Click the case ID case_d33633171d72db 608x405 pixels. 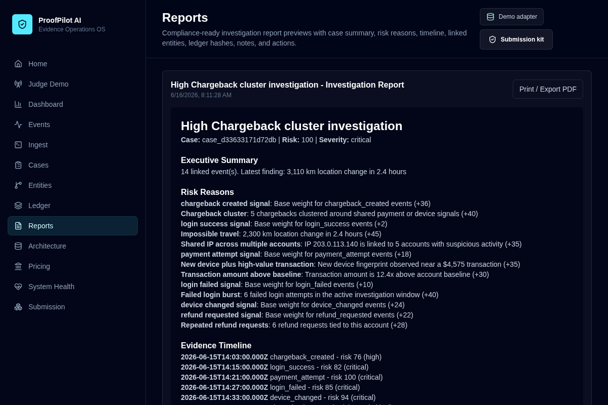tap(239, 140)
